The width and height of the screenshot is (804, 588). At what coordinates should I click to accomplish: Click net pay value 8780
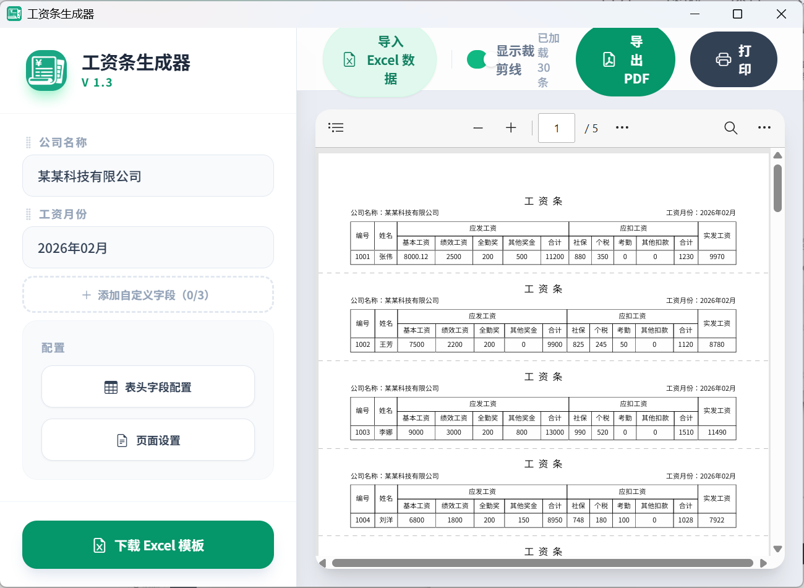tap(717, 344)
